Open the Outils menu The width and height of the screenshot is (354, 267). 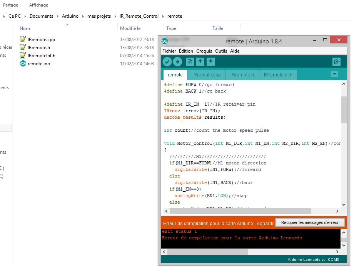click(221, 51)
